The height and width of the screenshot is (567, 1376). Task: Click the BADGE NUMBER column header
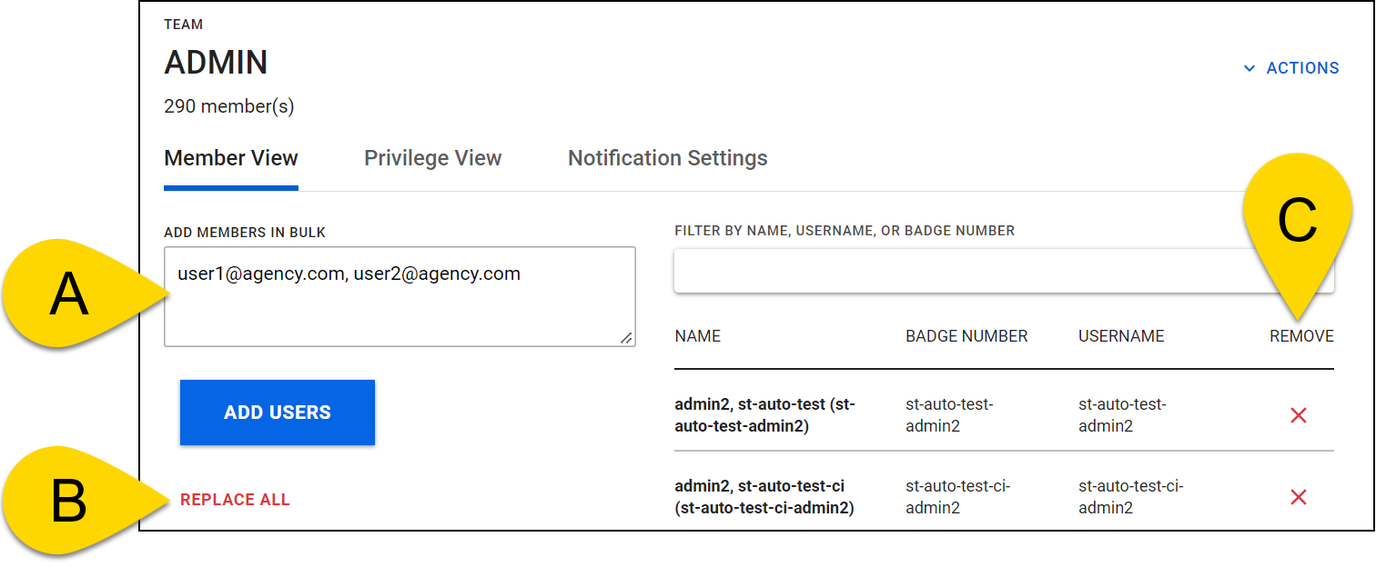click(966, 336)
